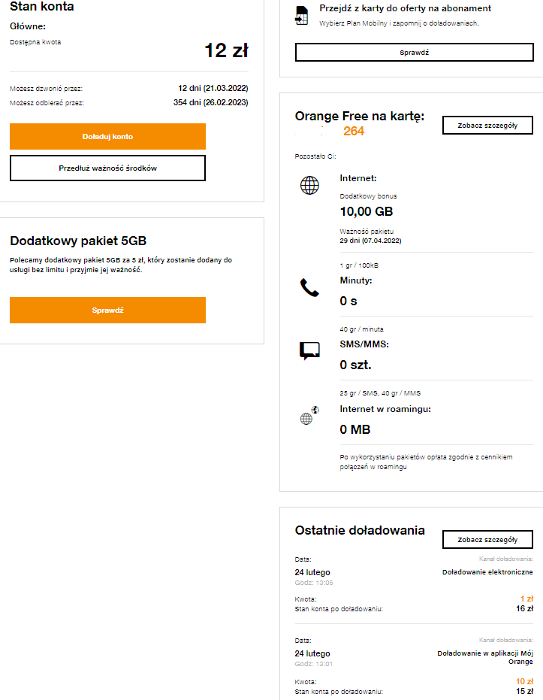Image resolution: width=543 pixels, height=700 pixels.
Task: Click the orange 264 phone number
Action: click(353, 132)
